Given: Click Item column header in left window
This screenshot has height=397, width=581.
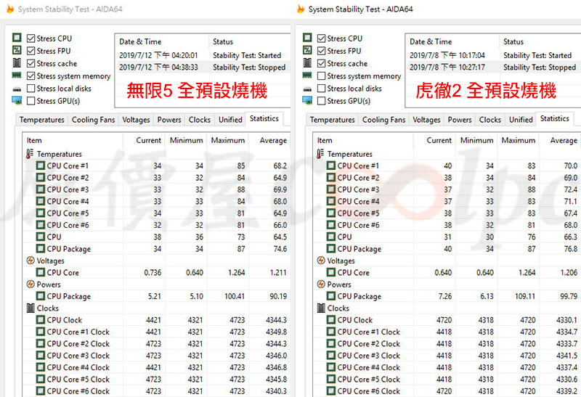Looking at the screenshot, I should [72, 140].
